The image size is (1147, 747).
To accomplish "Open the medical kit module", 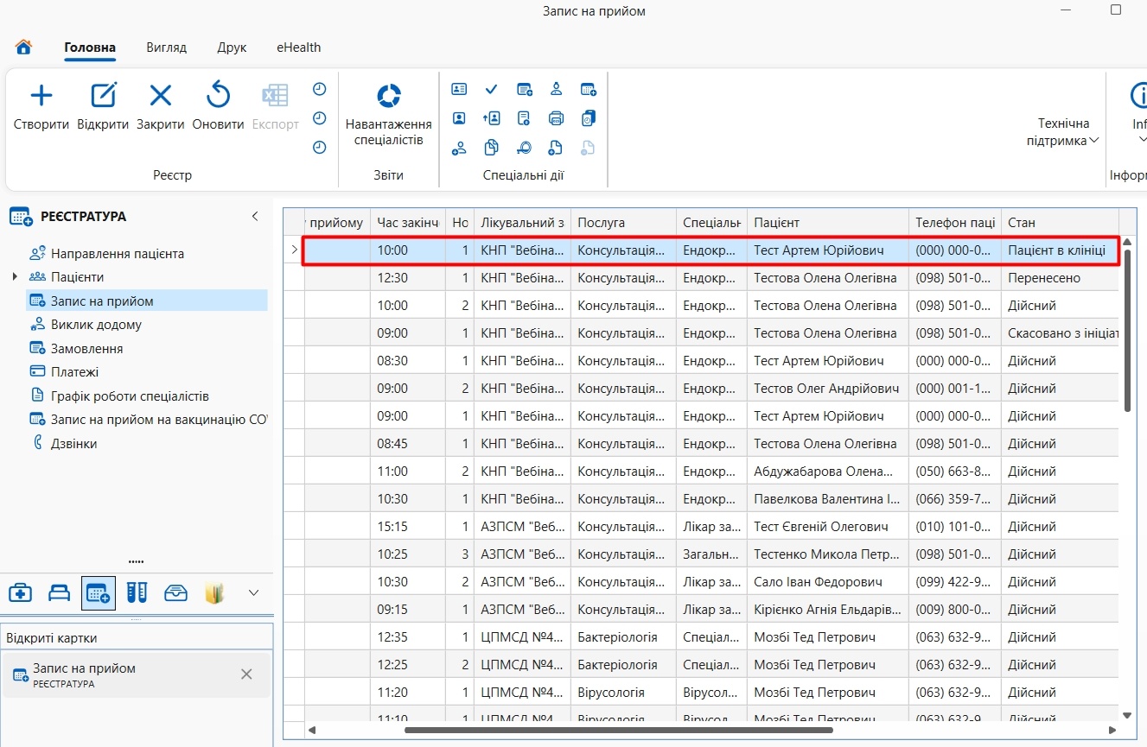I will [20, 593].
